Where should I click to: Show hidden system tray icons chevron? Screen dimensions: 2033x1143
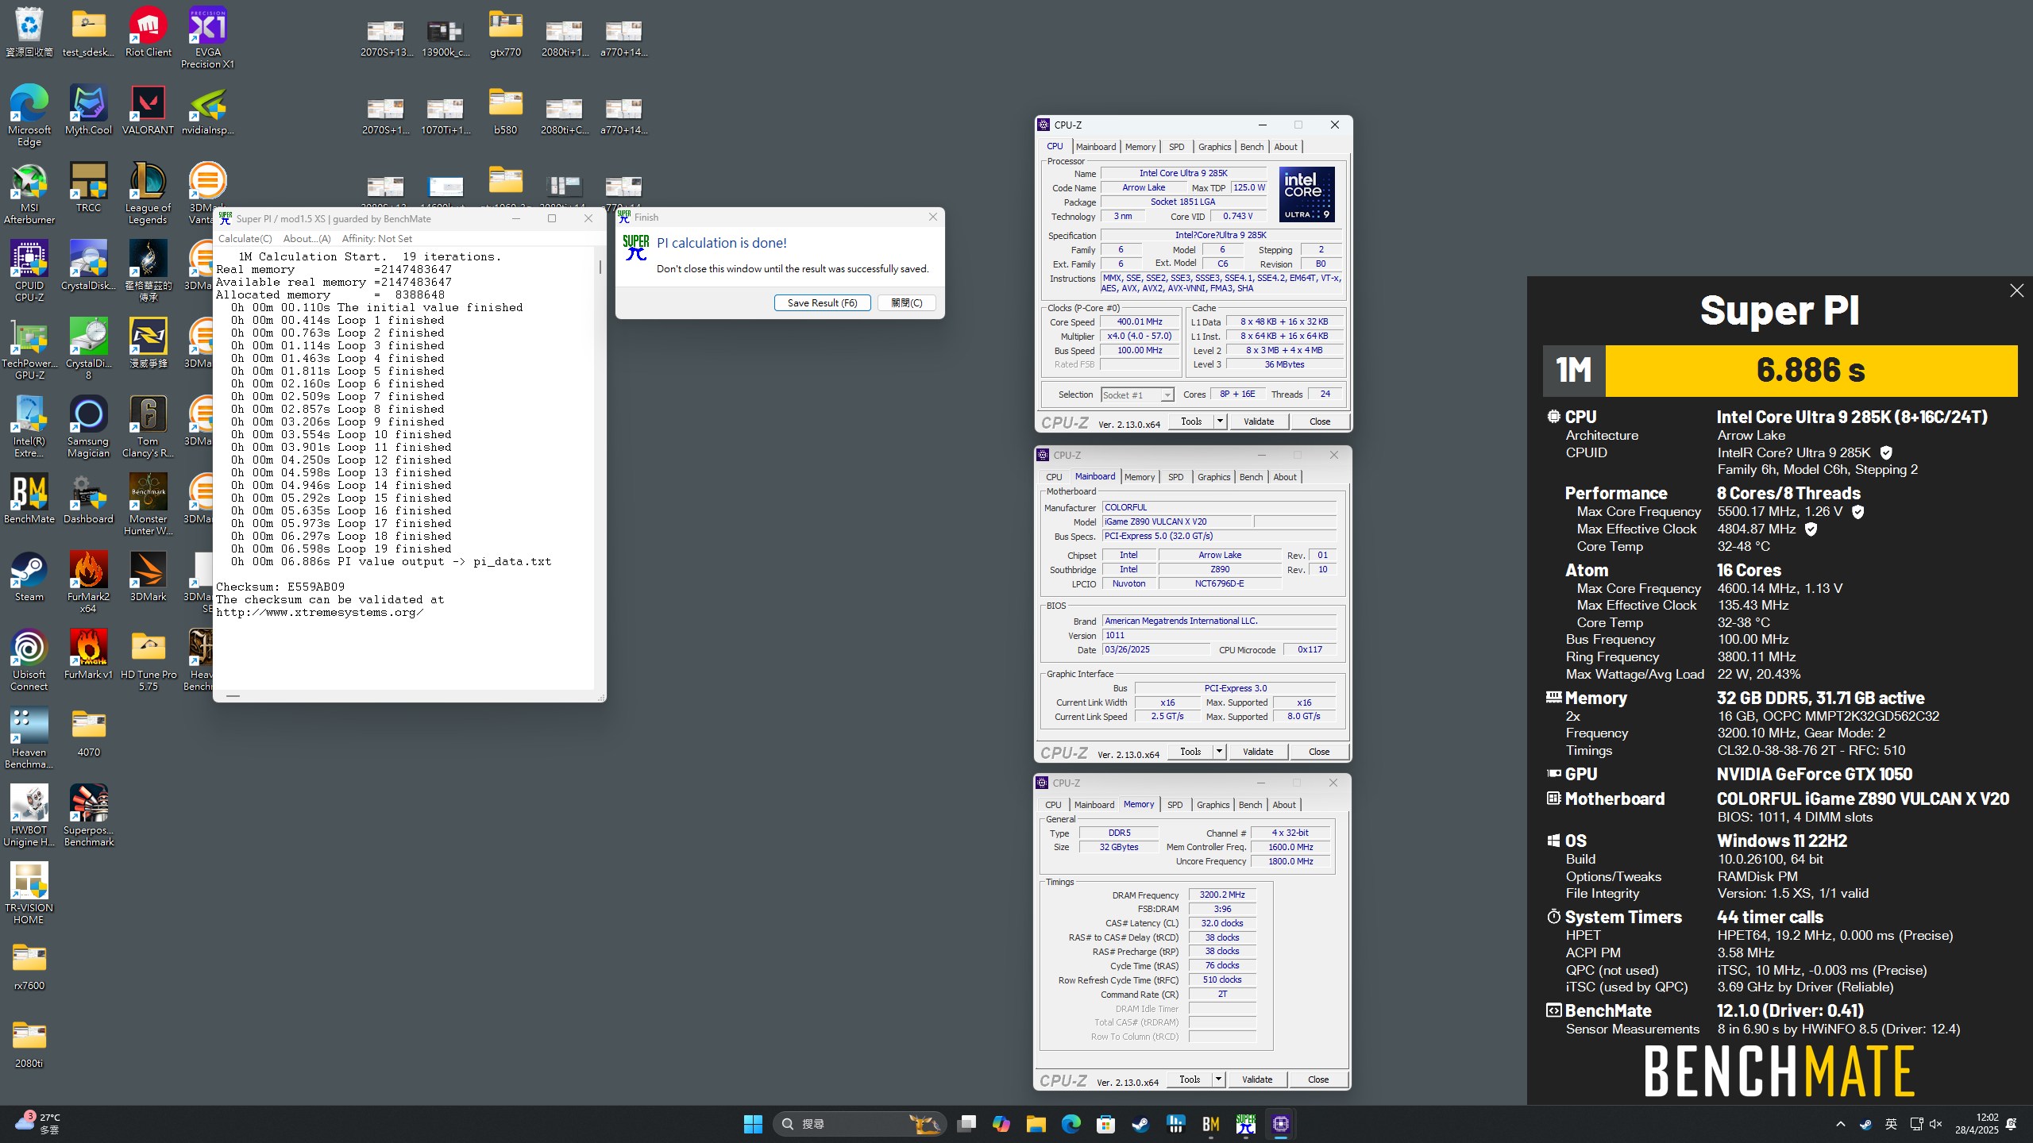(x=1840, y=1124)
